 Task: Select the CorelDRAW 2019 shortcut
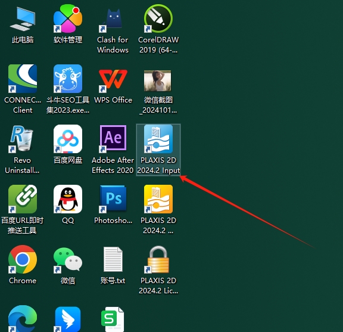pyautogui.click(x=158, y=18)
